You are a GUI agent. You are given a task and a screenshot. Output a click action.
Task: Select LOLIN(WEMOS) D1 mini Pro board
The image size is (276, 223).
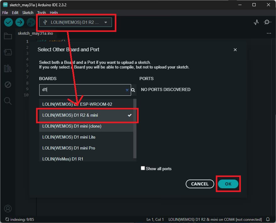click(69, 148)
